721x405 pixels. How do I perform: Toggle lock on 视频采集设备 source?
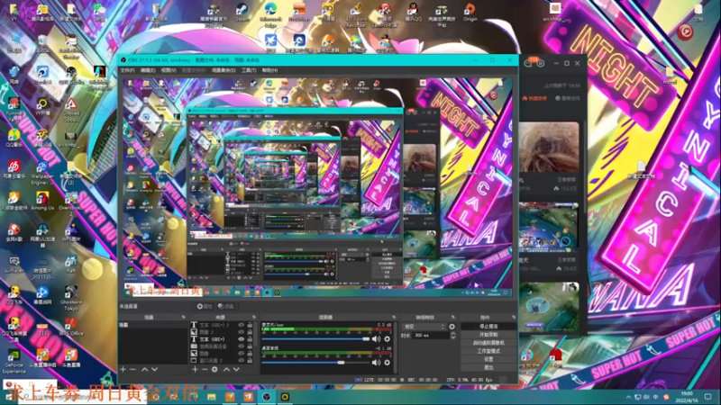tap(250, 346)
